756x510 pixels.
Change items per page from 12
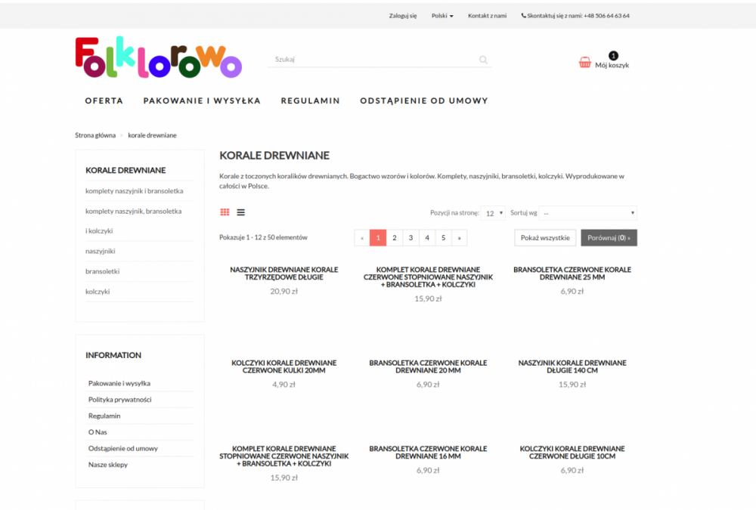(x=493, y=212)
